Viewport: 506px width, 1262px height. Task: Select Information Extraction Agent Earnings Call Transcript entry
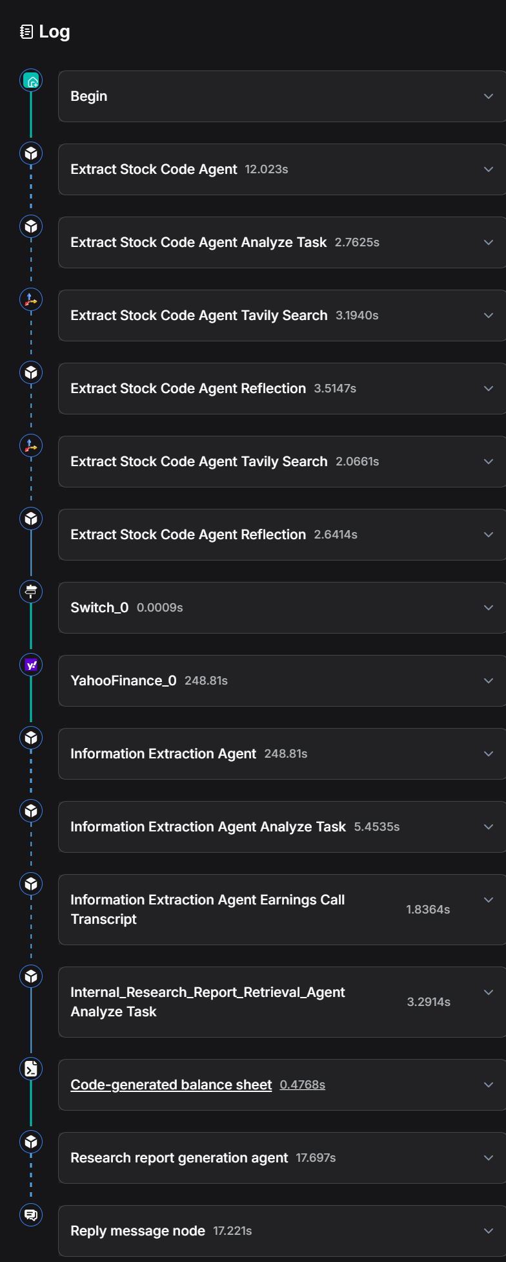pyautogui.click(x=207, y=910)
